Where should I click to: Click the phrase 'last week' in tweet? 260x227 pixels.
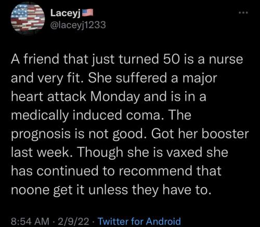pyautogui.click(x=40, y=152)
